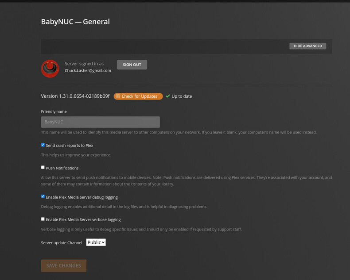The image size is (350, 280).
Task: Enable the Push Notifications checkbox
Action: click(43, 167)
